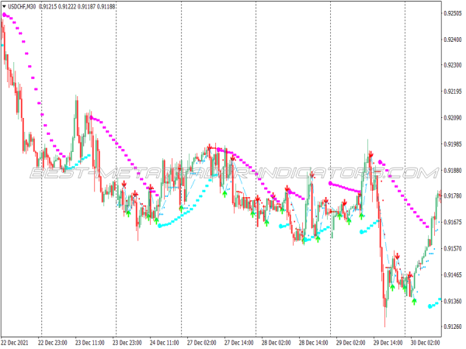Image resolution: width=466 pixels, height=349 pixels.
Task: Click the 0.92505 price scale label
Action: point(453,13)
